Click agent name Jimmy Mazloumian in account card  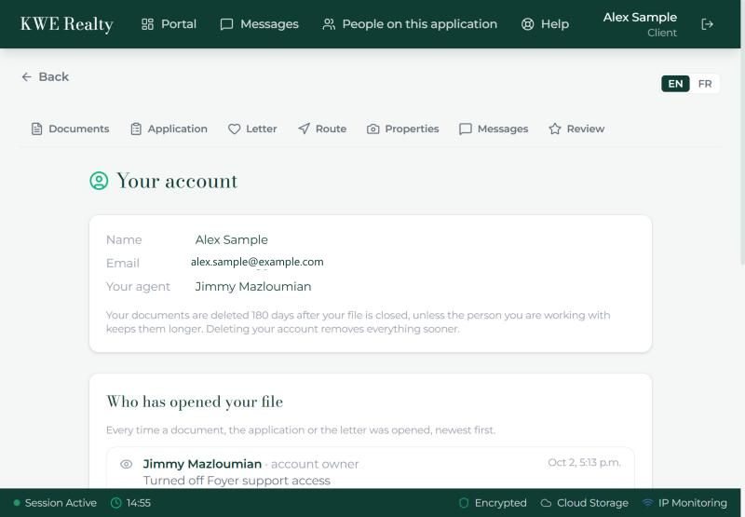[x=253, y=287]
